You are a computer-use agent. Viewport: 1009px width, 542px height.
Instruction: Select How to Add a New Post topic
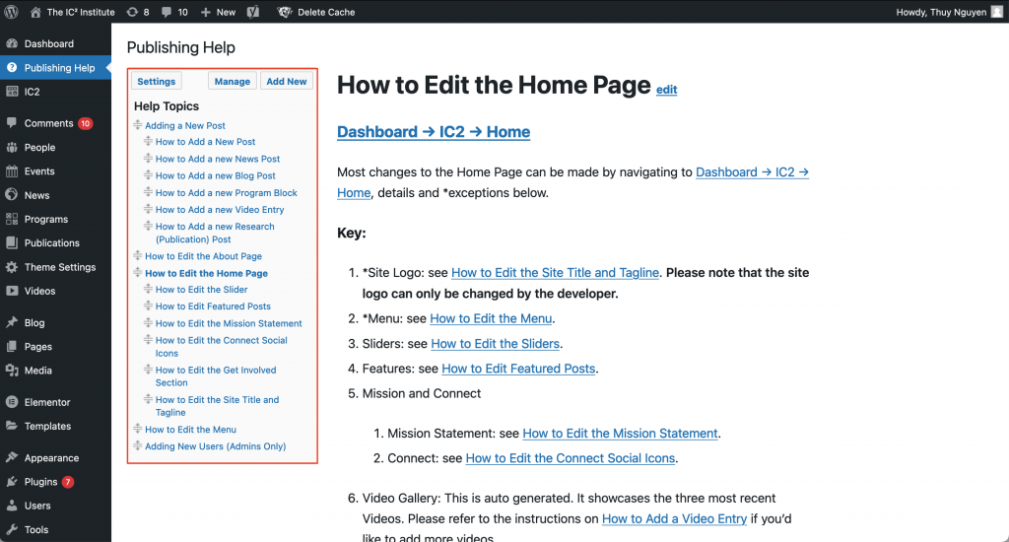(205, 142)
